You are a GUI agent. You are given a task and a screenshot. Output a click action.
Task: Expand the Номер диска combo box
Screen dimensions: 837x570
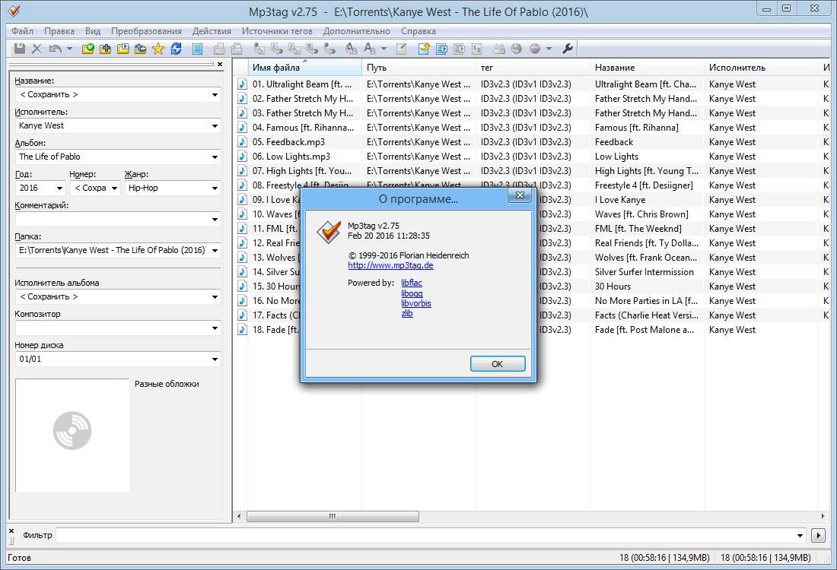[215, 359]
